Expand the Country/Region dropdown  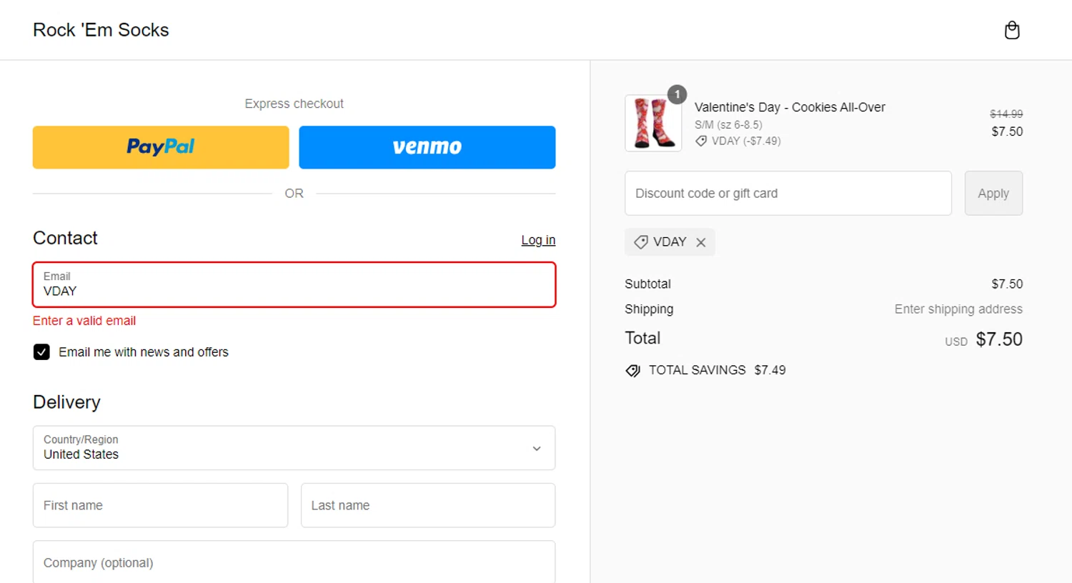(294, 448)
